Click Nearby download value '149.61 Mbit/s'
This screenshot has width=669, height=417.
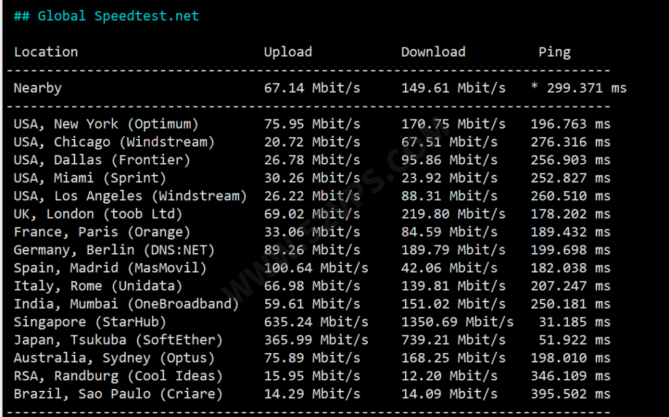(x=453, y=88)
